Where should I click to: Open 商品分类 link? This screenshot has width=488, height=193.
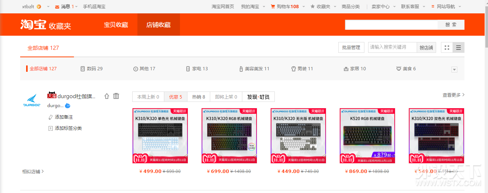[351, 7]
